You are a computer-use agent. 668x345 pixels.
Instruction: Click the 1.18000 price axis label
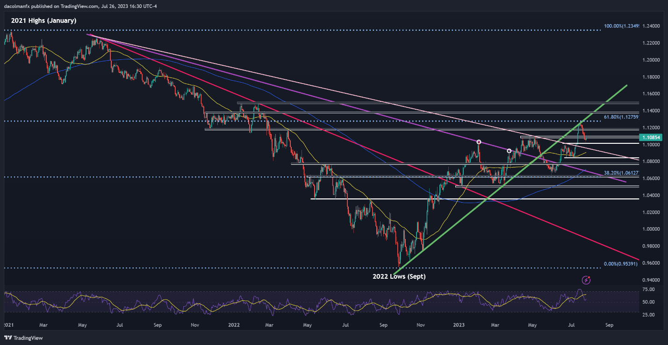pos(652,77)
